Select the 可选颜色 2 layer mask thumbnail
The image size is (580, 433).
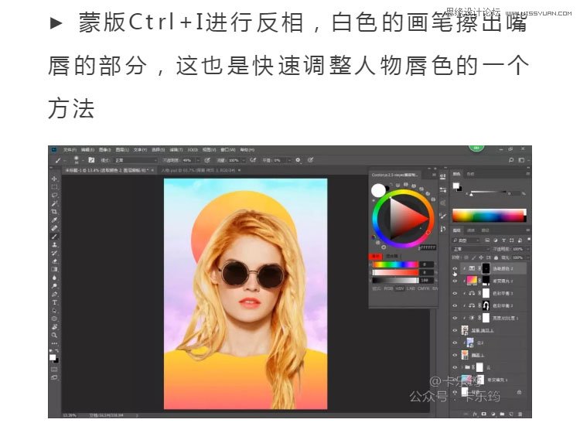tap(486, 268)
